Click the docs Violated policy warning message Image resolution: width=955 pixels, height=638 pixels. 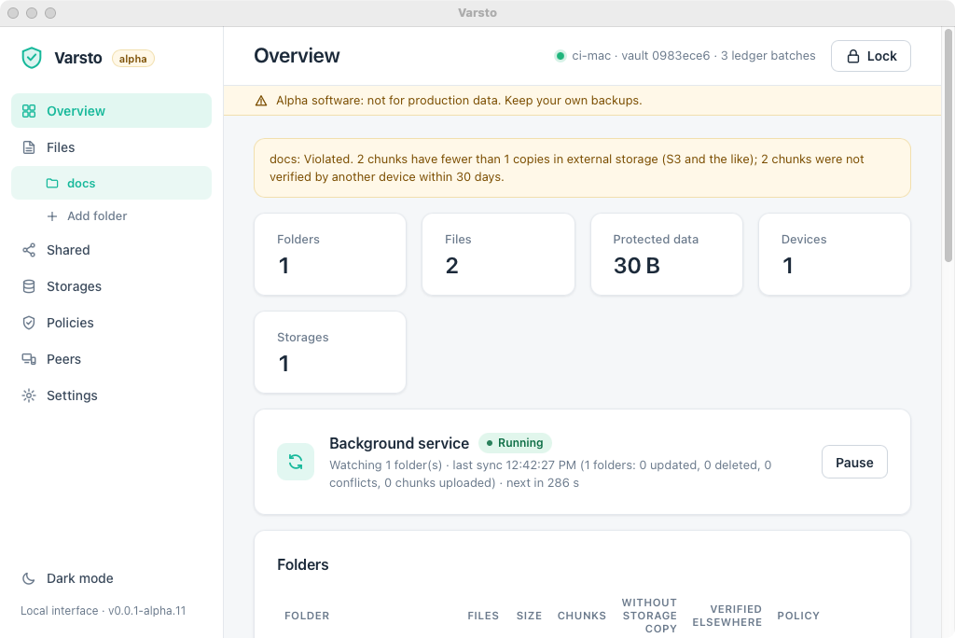coord(582,168)
